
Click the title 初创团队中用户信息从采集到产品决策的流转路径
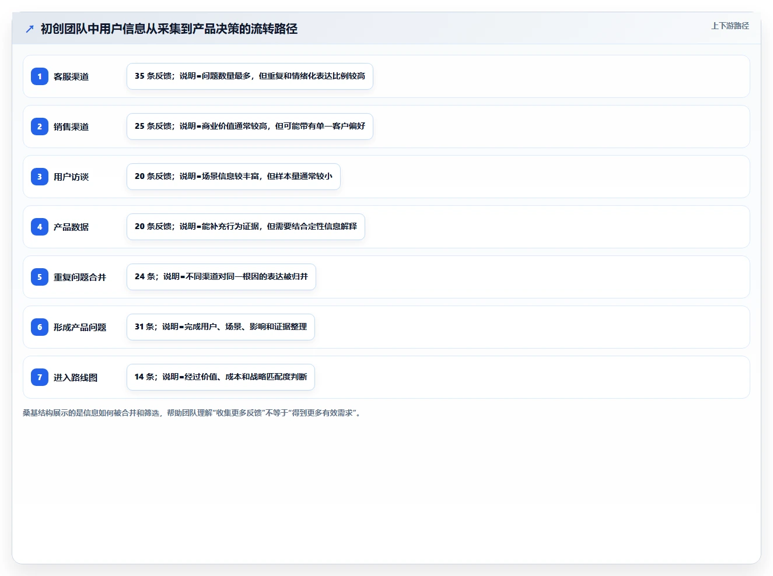(169, 29)
